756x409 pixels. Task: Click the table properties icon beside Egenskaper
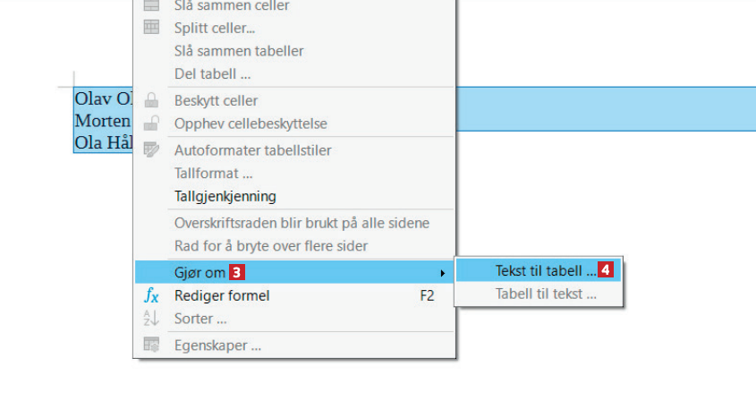pyautogui.click(x=151, y=345)
